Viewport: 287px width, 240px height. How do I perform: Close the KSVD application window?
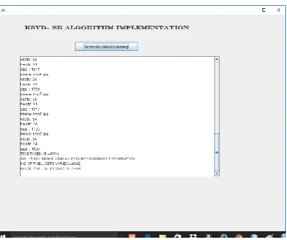click(x=279, y=10)
